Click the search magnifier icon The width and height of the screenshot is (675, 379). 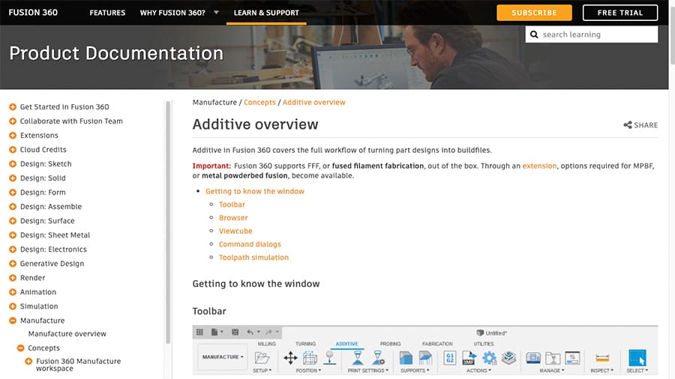(534, 34)
